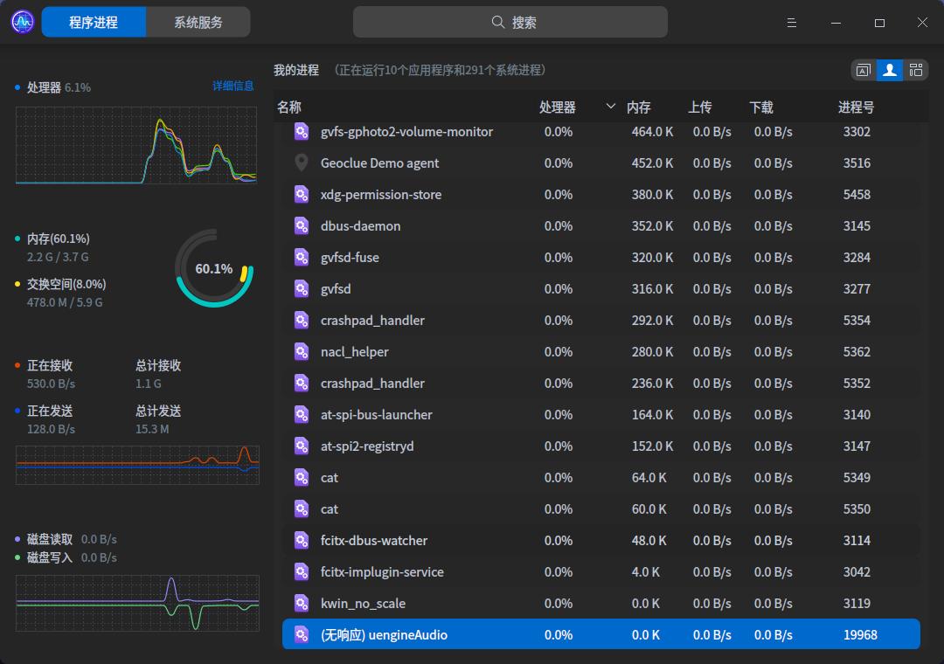Click the unresponsive uengineAudio process icon
The height and width of the screenshot is (664, 944).
point(302,635)
